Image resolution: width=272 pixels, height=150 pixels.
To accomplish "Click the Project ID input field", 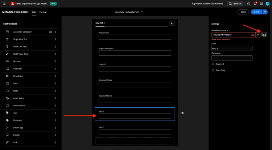I will click(x=135, y=69).
